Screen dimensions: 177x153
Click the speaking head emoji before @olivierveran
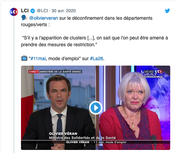[x=24, y=18]
